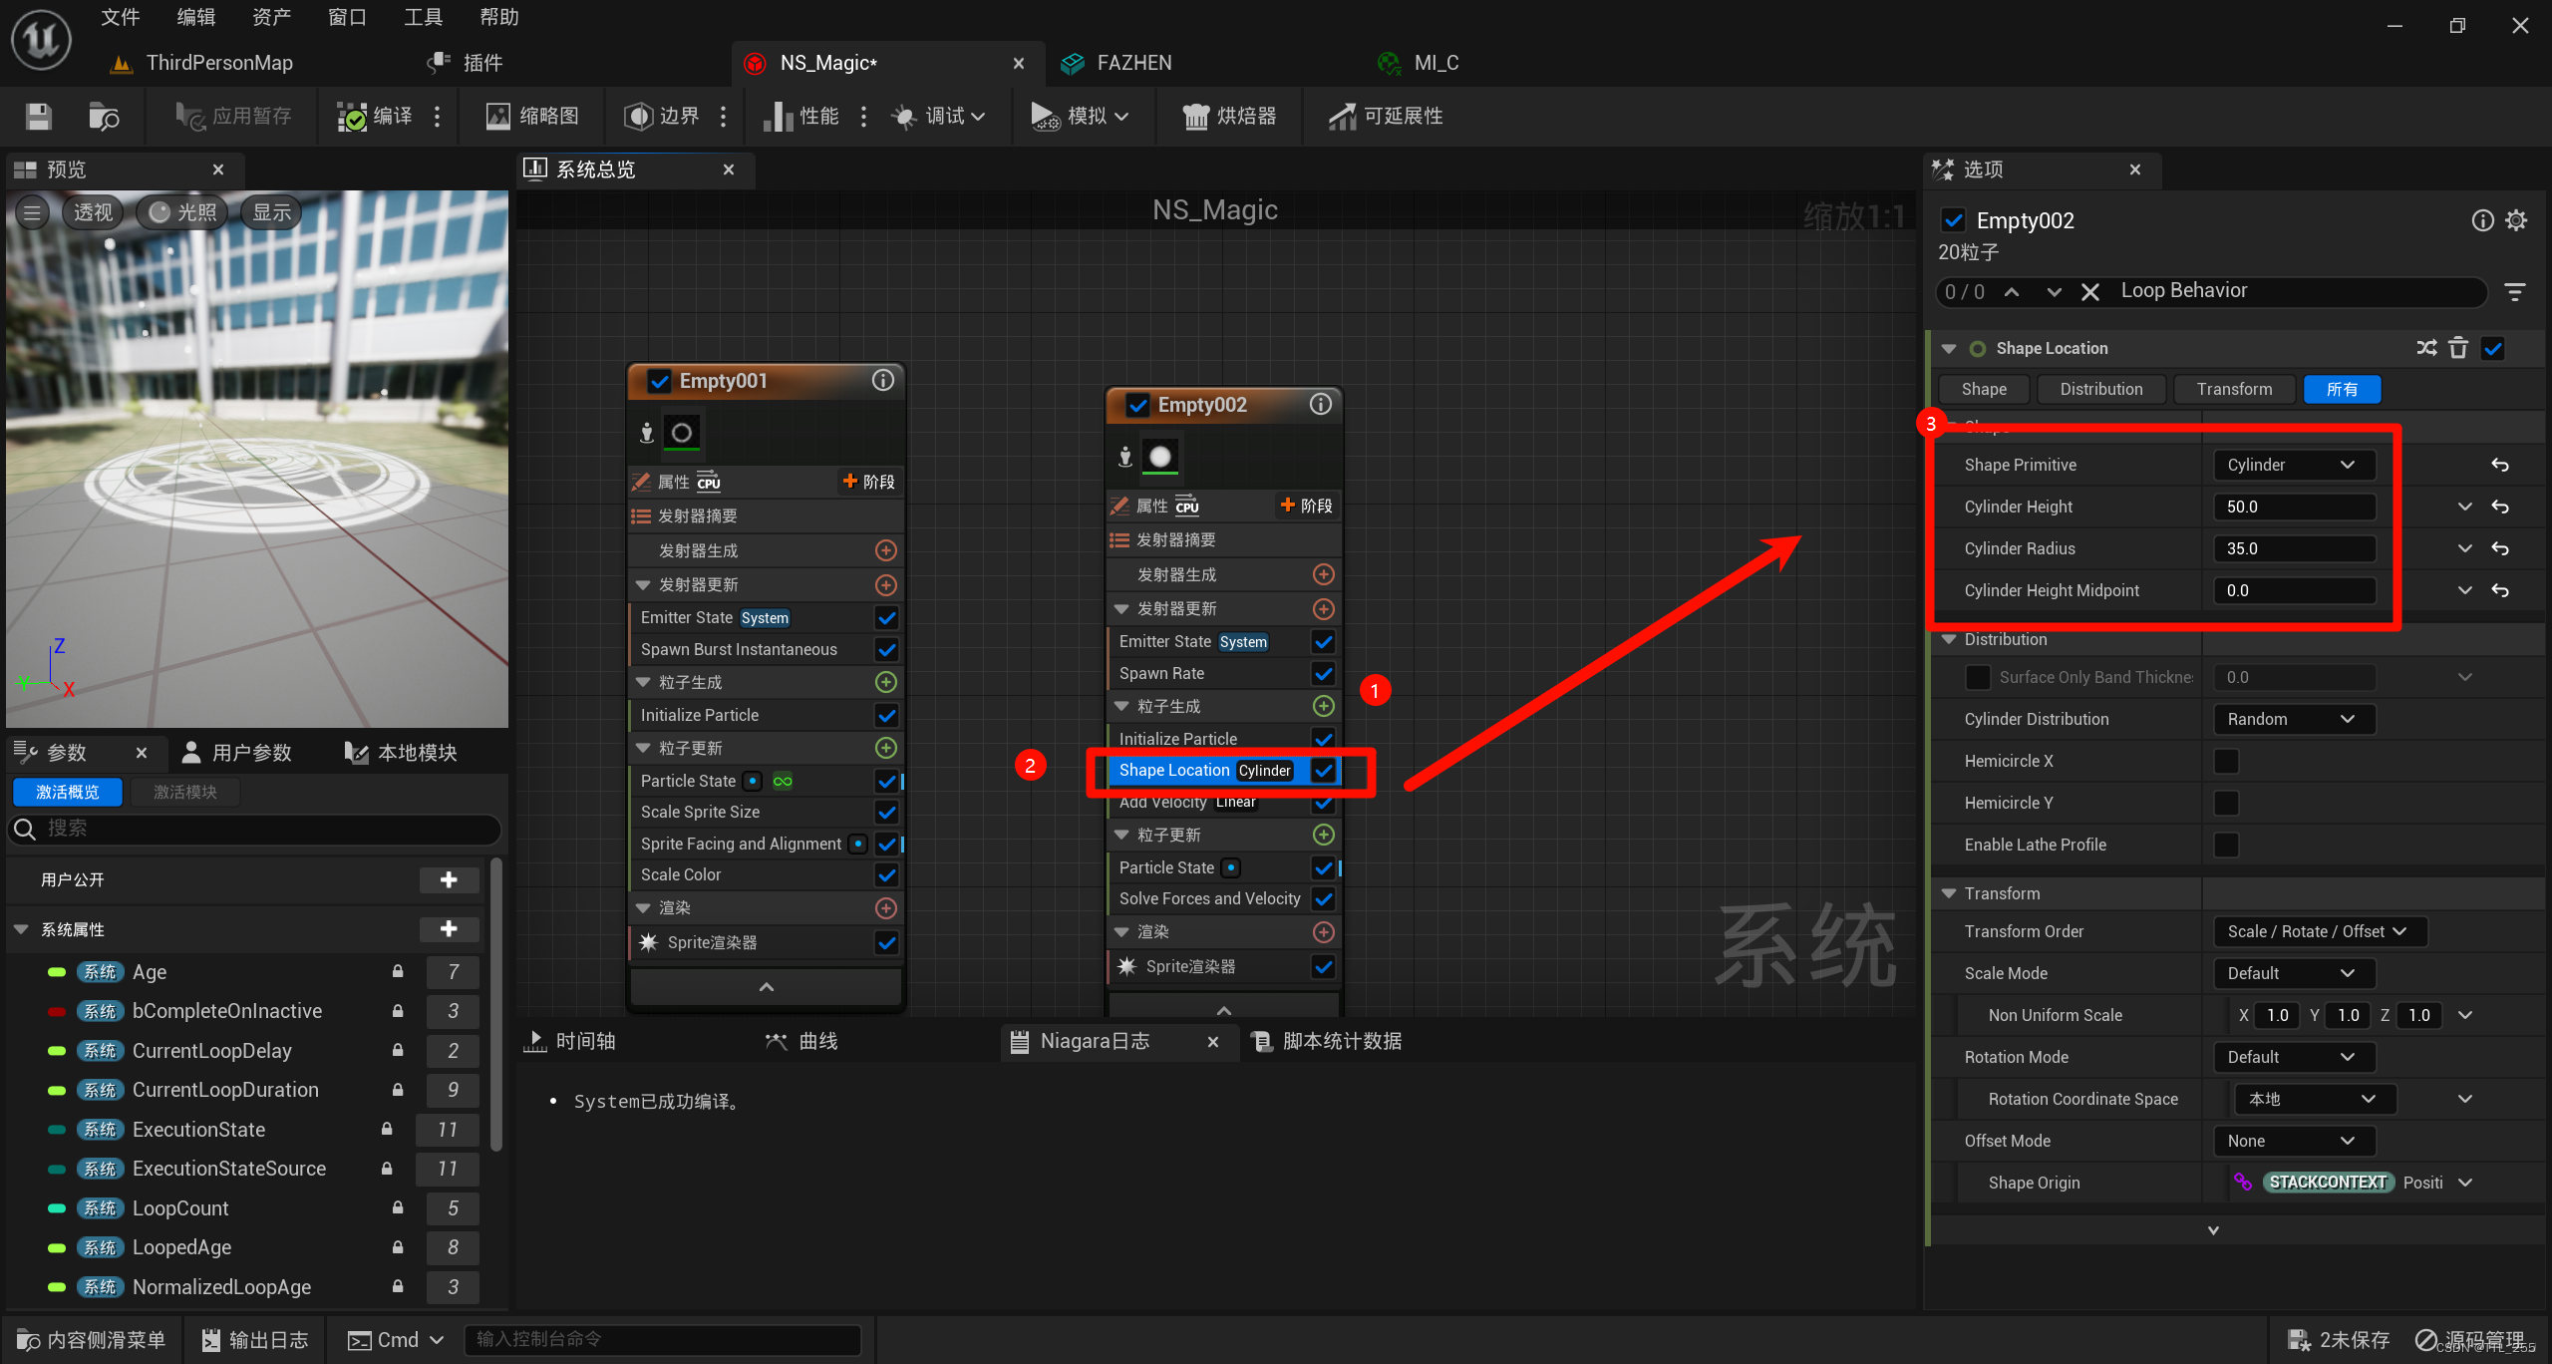Drag the Cylinder Radius value input field

click(x=2296, y=548)
